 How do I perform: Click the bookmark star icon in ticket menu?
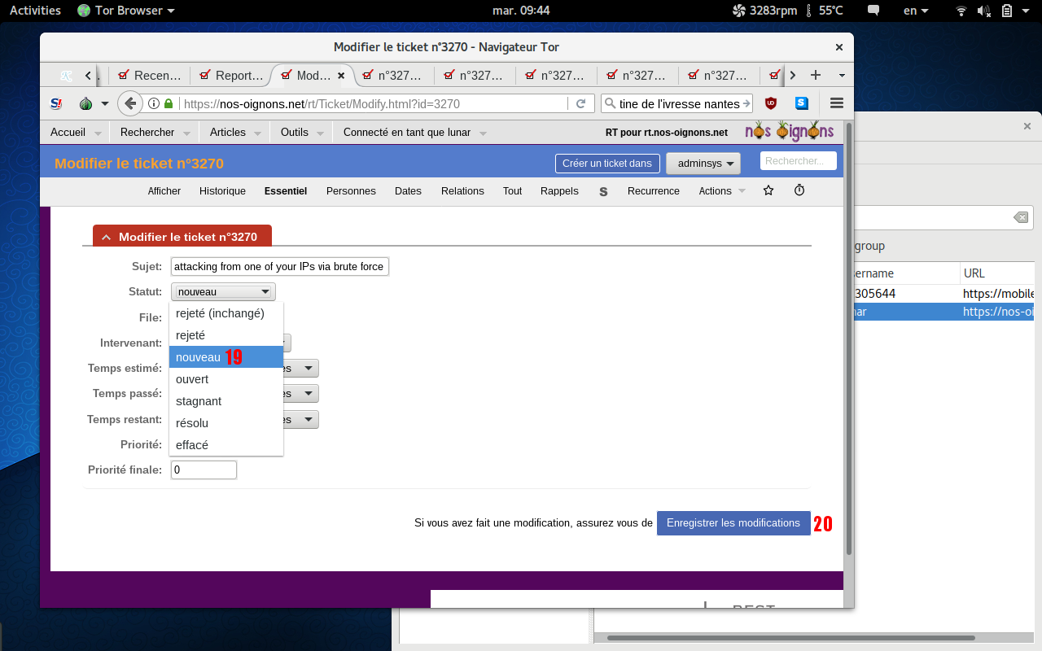pos(768,190)
